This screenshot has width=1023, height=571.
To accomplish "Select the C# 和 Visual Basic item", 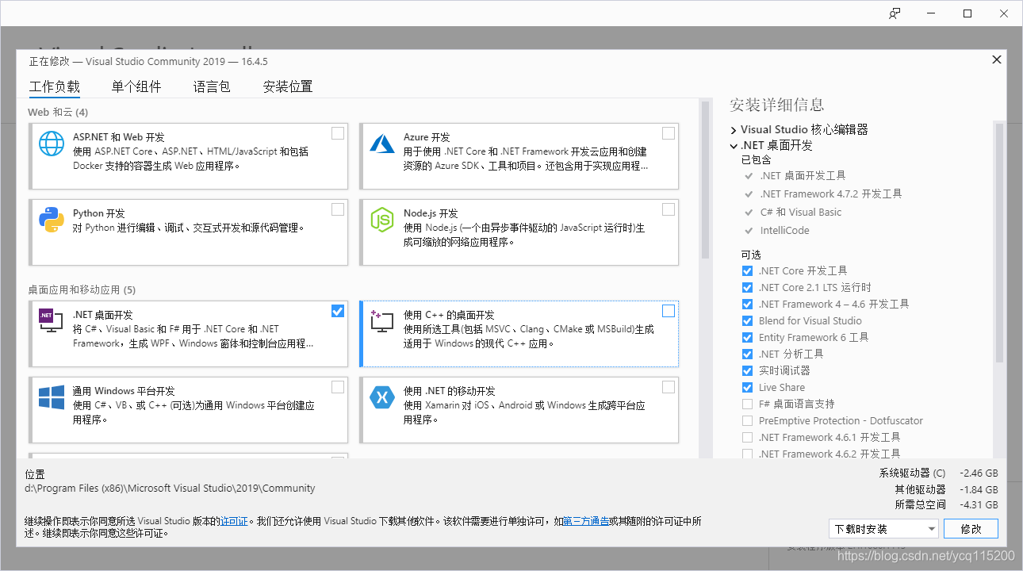I will 800,212.
